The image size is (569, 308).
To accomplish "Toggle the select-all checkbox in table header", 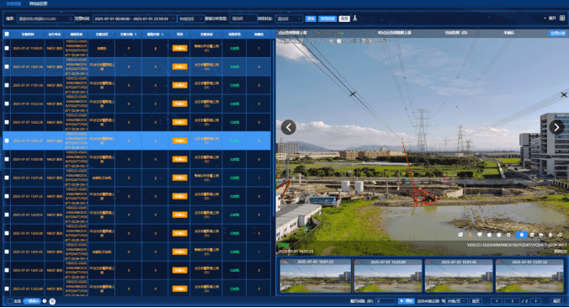I will pyautogui.click(x=7, y=35).
